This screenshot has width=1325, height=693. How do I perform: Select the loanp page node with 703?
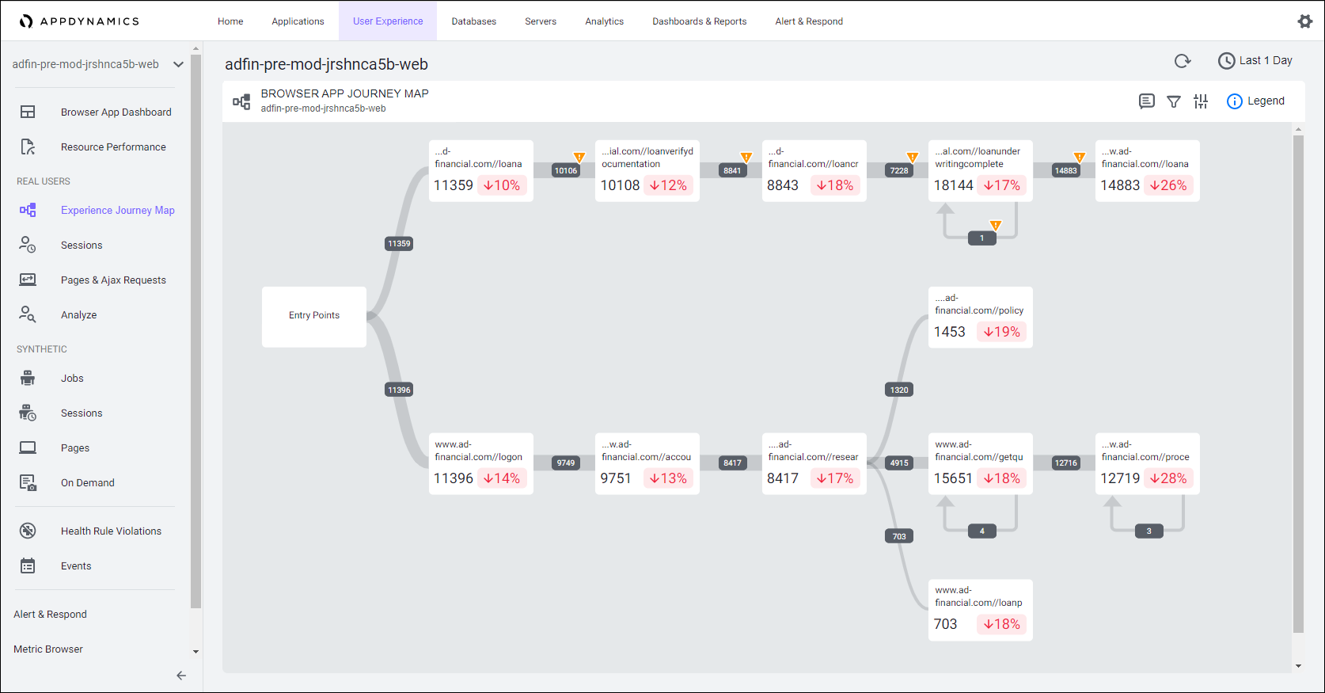click(x=981, y=610)
